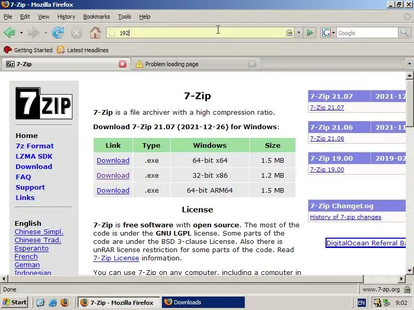Open the 7-Zip 21.07 news link
This screenshot has height=310, width=414.
click(327, 107)
